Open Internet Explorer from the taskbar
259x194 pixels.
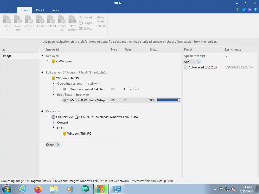tap(23, 189)
